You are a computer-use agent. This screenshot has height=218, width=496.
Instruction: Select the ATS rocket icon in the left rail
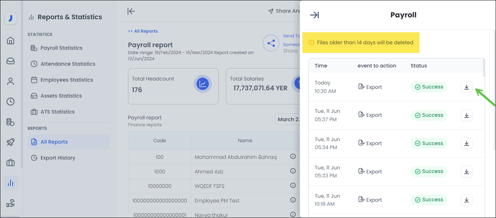coord(11,142)
